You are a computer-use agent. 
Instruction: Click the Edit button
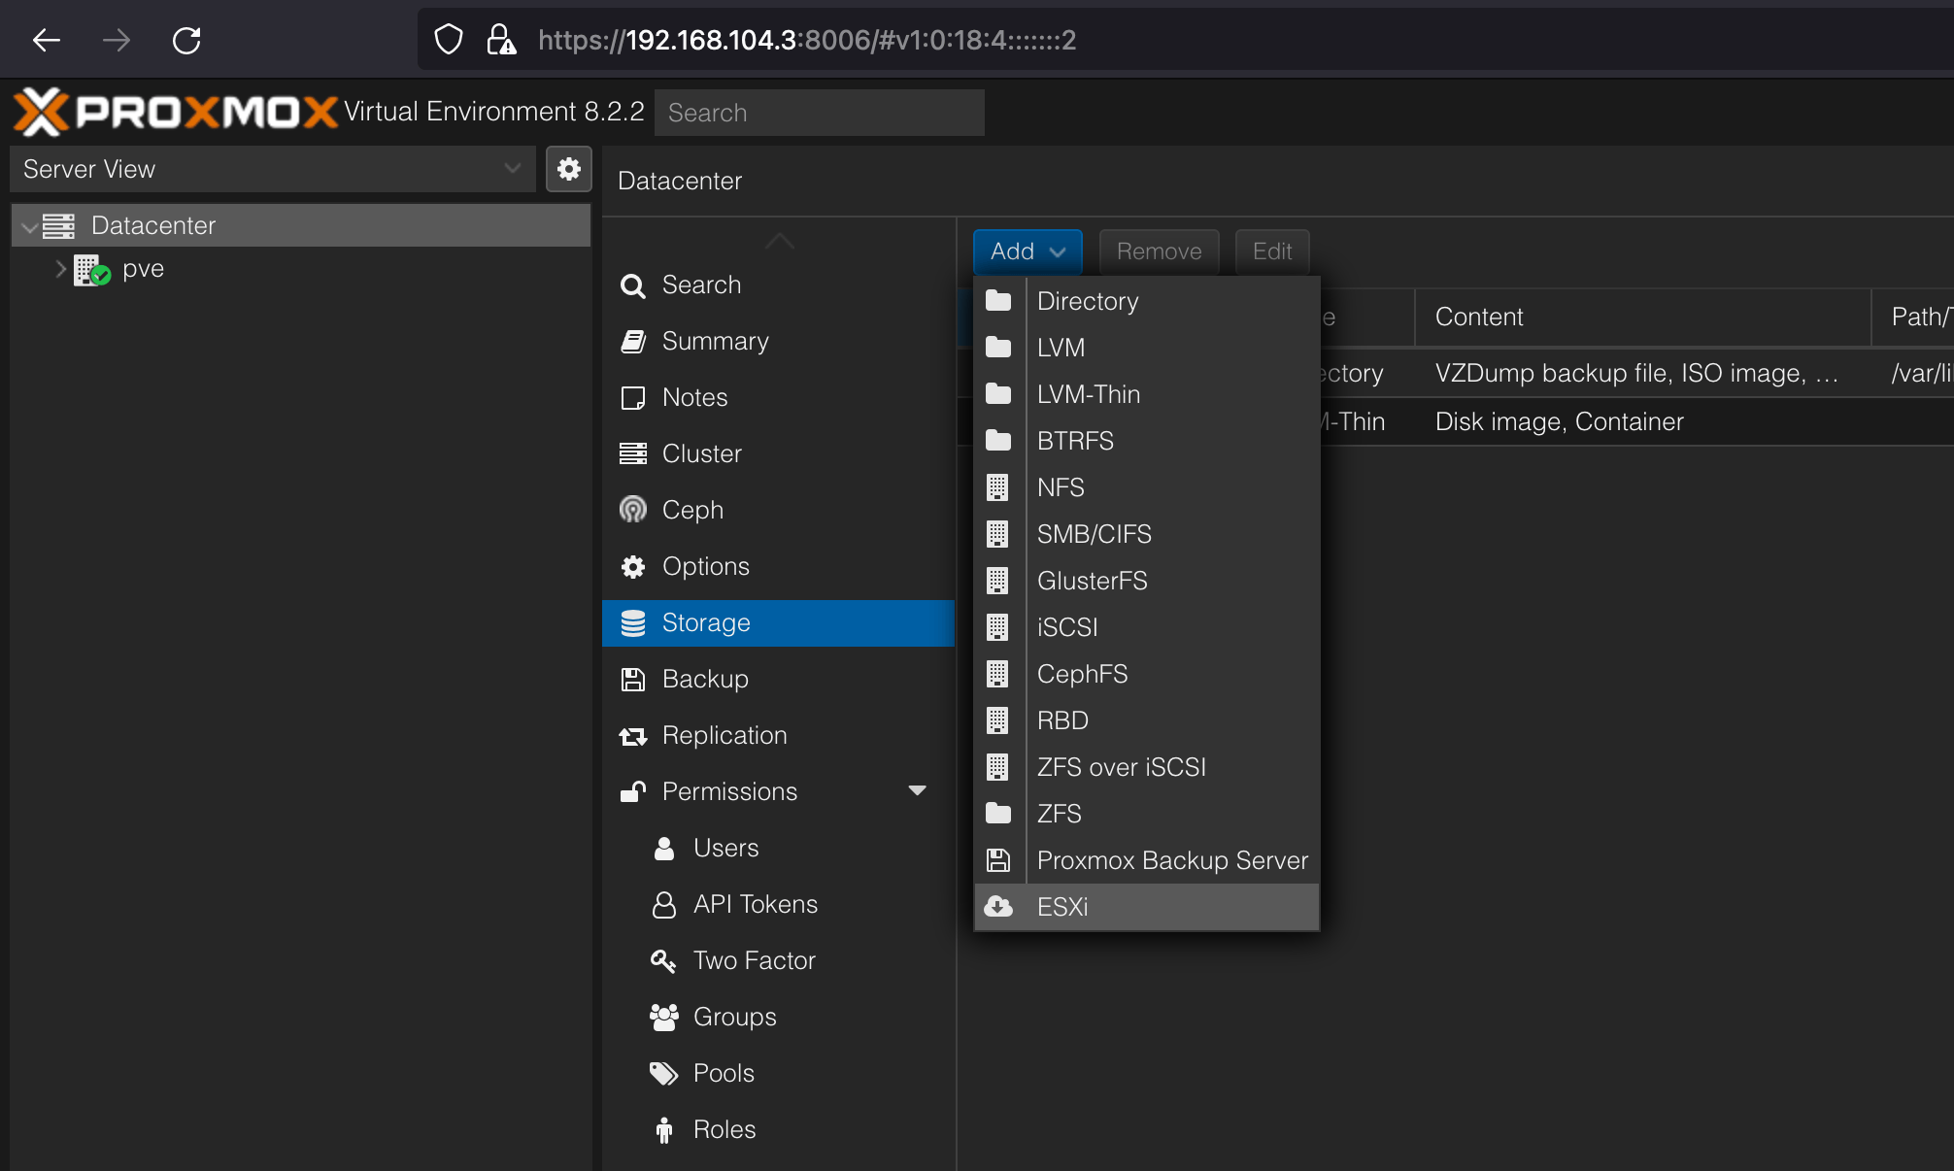coord(1271,251)
